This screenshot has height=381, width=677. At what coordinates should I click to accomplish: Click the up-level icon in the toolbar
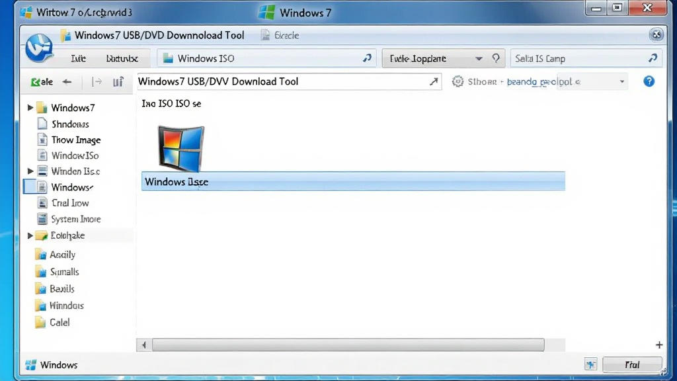118,81
